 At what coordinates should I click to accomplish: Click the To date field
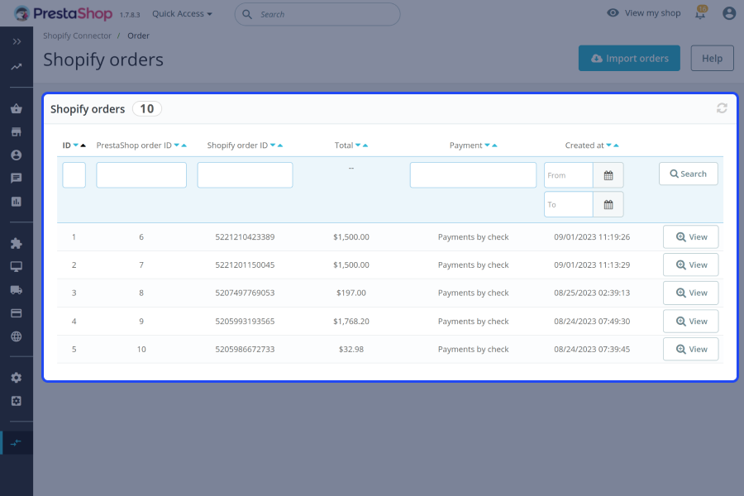click(x=569, y=205)
